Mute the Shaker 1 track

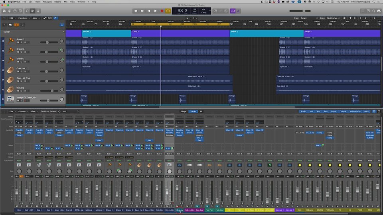tap(18, 43)
